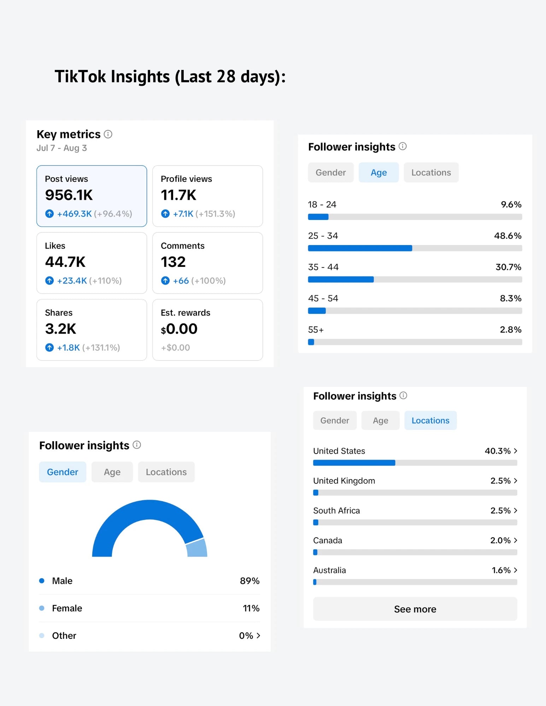Screen dimensions: 546x706
Task: Select the Post views metric card
Action: tap(92, 196)
